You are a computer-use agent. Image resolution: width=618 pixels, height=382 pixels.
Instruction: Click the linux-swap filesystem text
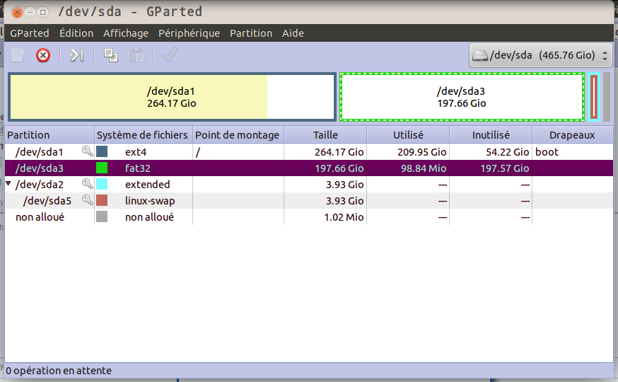point(150,201)
